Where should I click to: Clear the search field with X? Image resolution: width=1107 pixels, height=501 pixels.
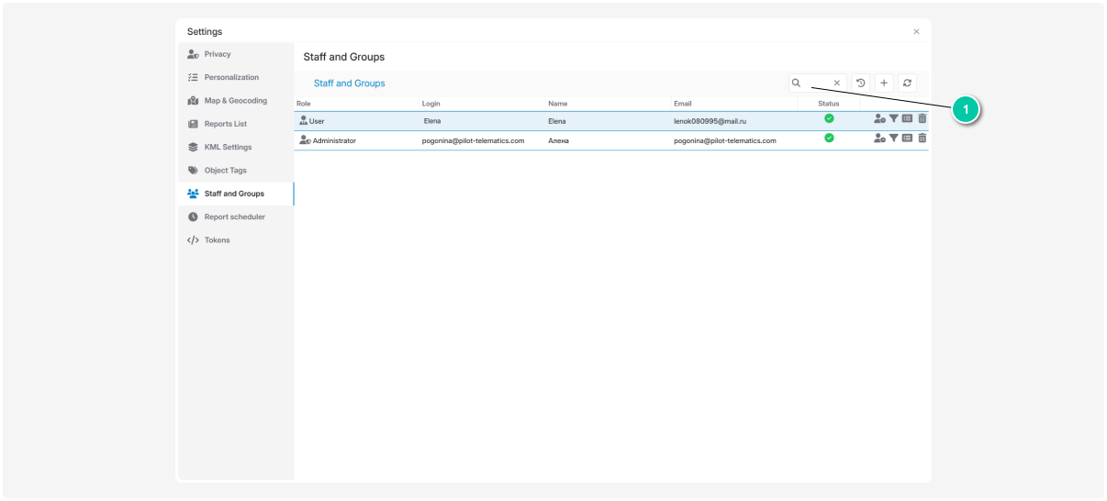836,83
